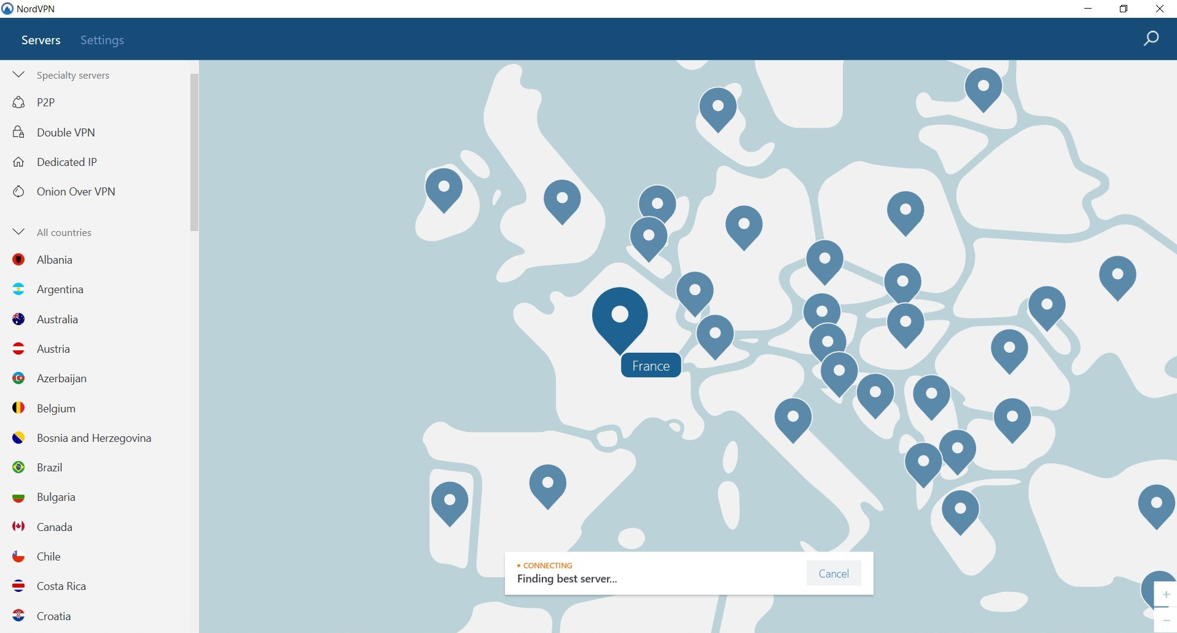Viewport: 1177px width, 633px height.
Task: Select the Portugal map pin
Action: [x=450, y=503]
